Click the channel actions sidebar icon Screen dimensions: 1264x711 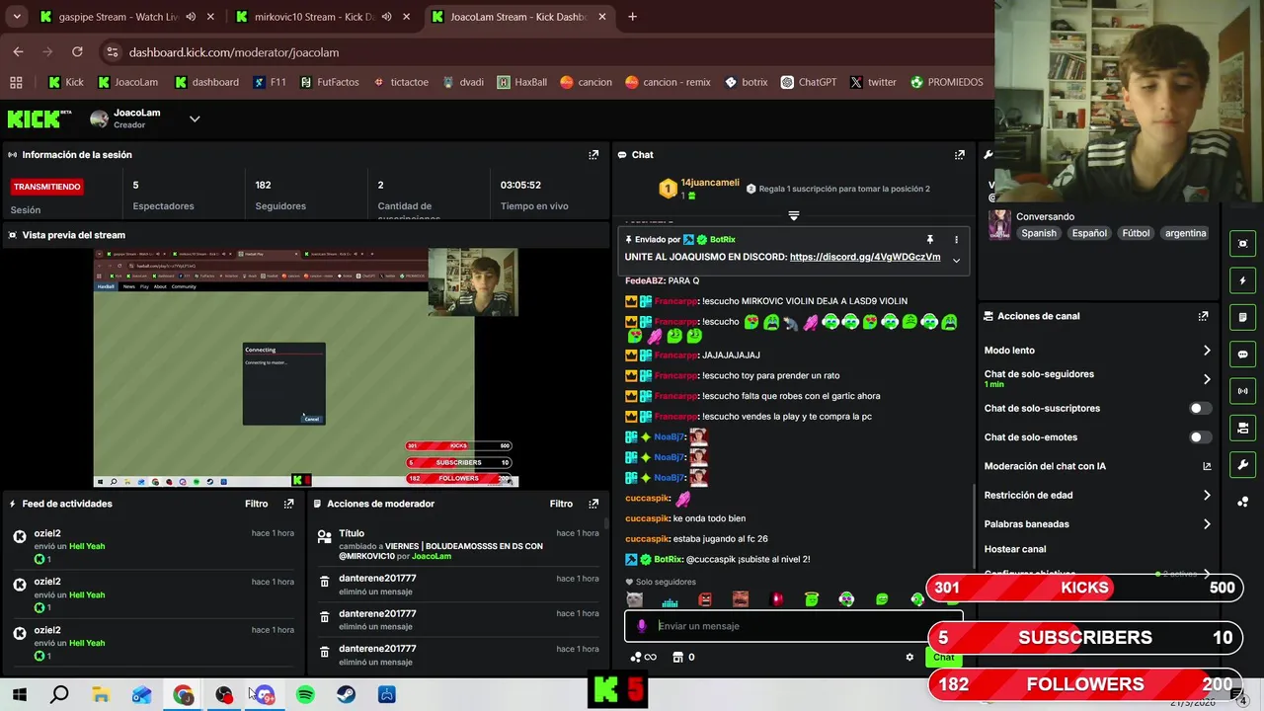click(x=1242, y=428)
